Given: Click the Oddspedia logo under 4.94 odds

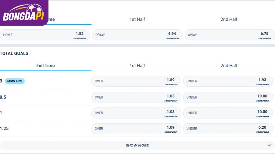Looking at the screenshot, I should click(x=172, y=38).
